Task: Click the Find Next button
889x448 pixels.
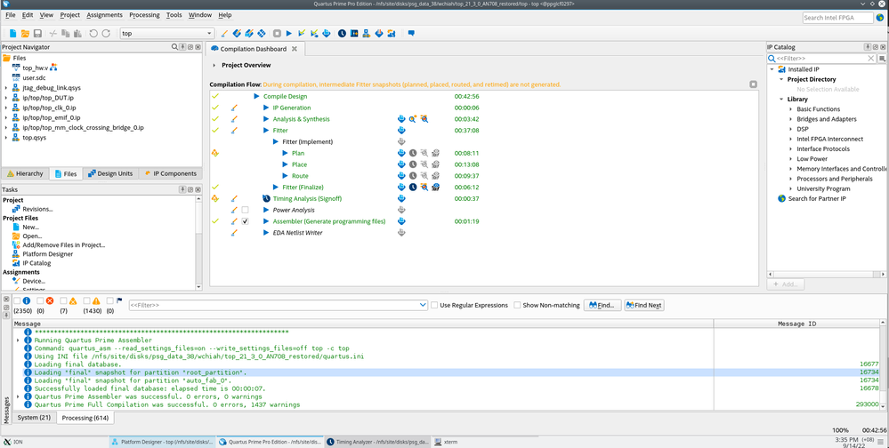Action: click(643, 305)
